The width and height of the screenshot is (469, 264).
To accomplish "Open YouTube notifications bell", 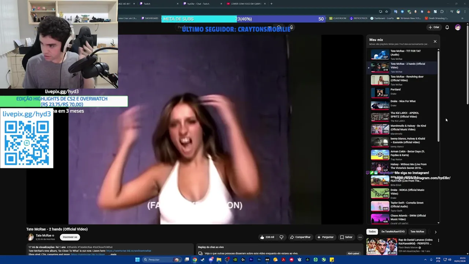I will click(447, 27).
